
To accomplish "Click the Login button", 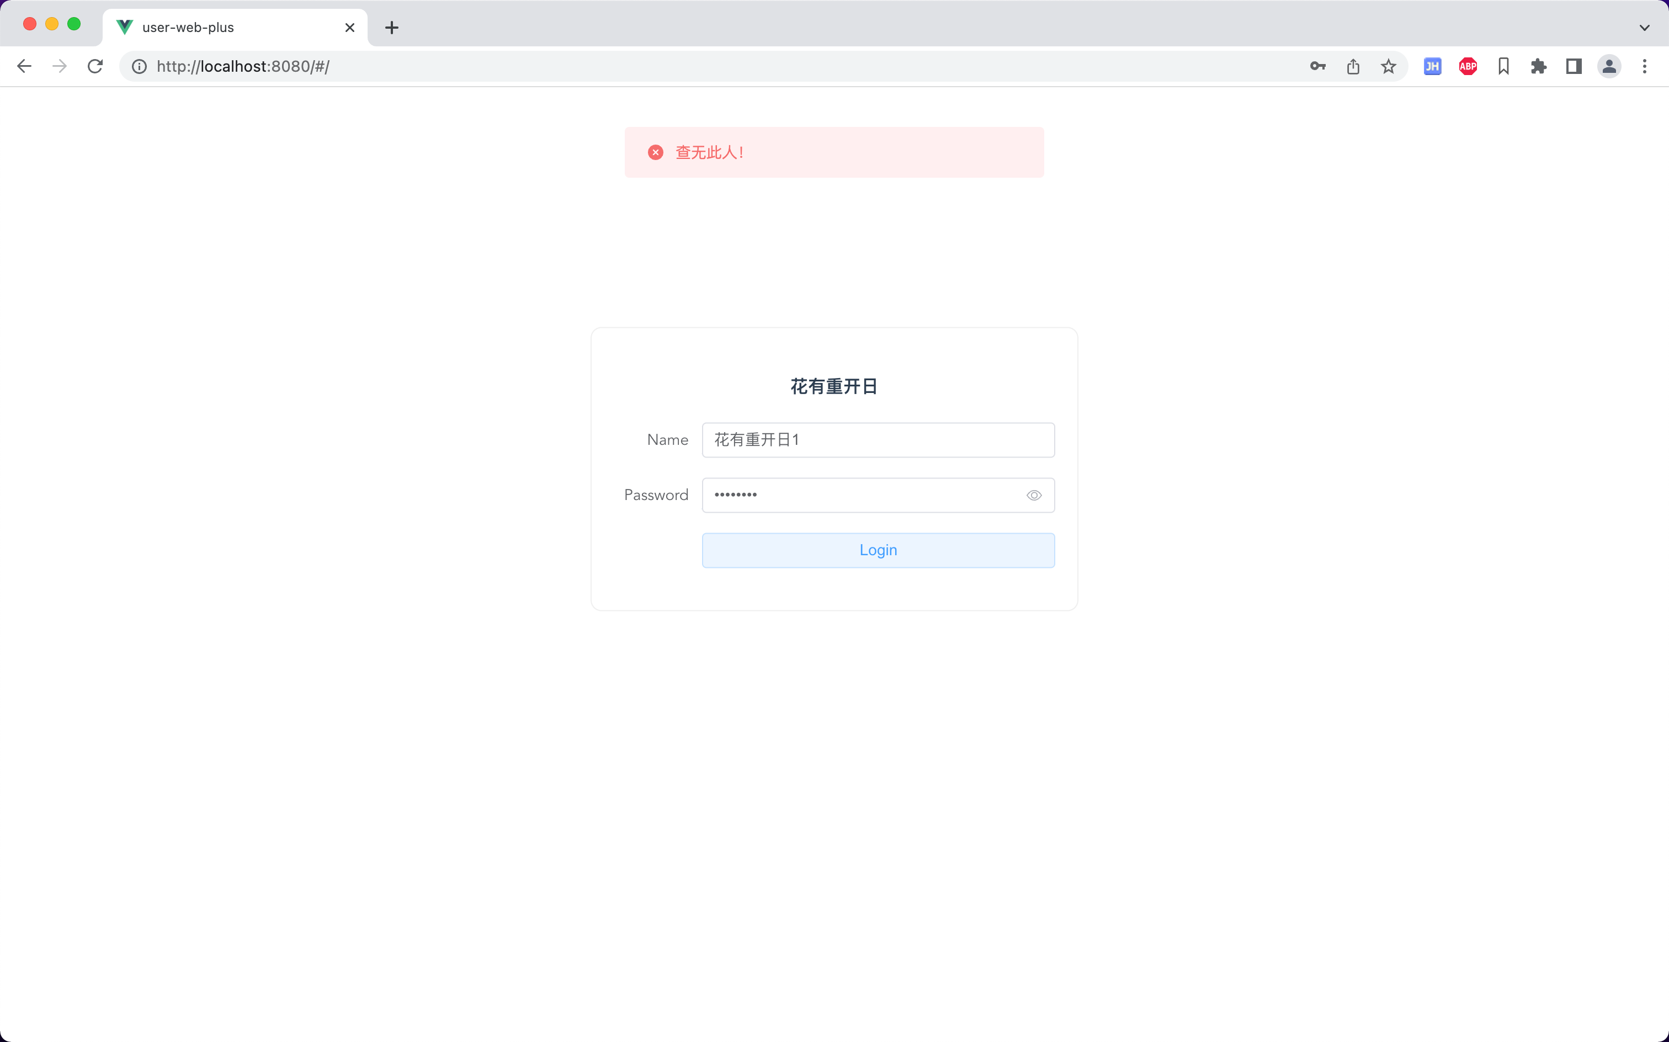I will 878,550.
